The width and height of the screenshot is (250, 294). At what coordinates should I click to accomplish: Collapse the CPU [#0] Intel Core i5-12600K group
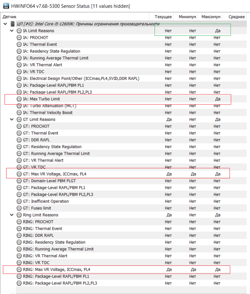[5, 24]
